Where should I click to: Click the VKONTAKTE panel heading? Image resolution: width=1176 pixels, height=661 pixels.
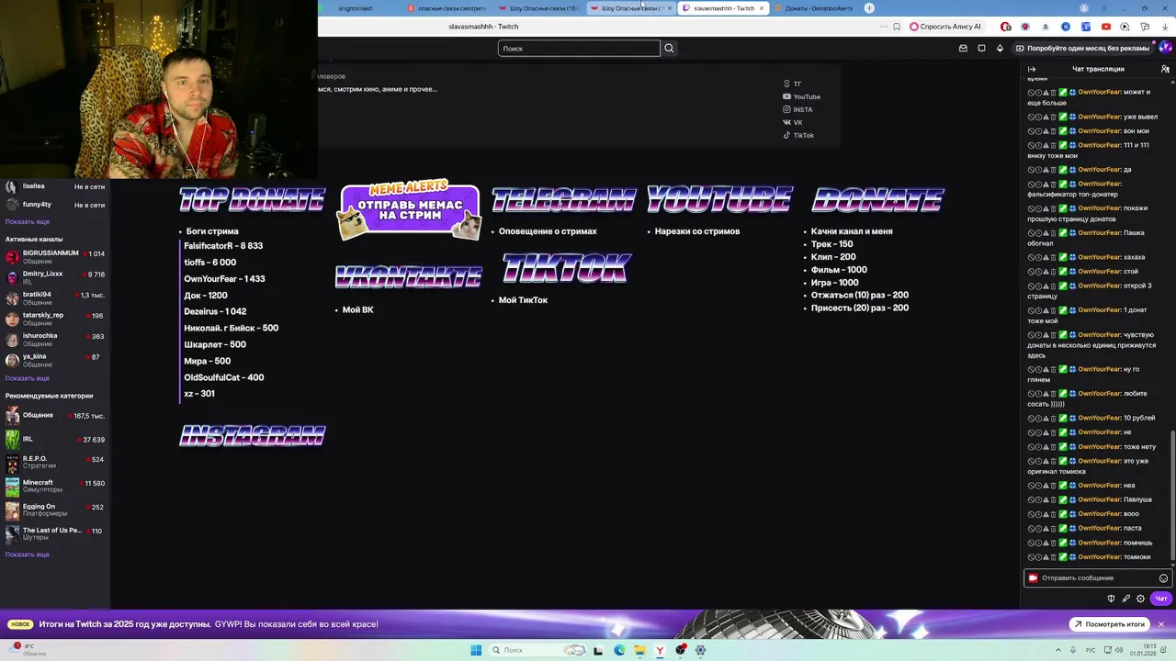pyautogui.click(x=409, y=276)
